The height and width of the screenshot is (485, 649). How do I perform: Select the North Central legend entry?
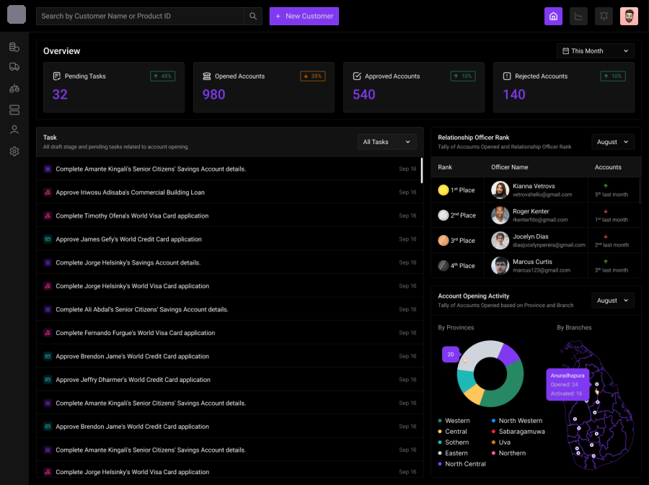coord(462,464)
